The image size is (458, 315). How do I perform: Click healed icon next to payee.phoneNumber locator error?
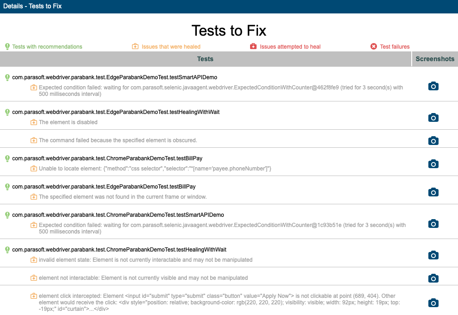(x=34, y=169)
